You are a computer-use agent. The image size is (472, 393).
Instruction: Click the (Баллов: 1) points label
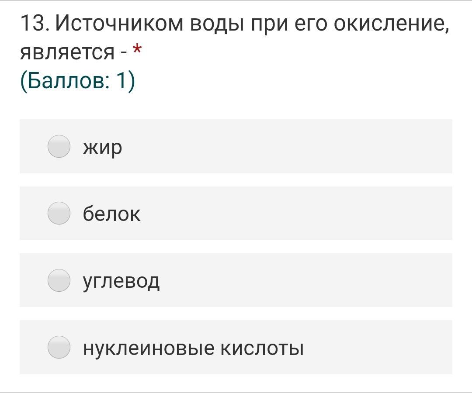click(x=78, y=81)
